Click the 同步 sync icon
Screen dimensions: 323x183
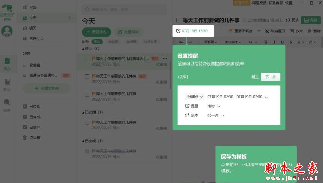[288, 20]
